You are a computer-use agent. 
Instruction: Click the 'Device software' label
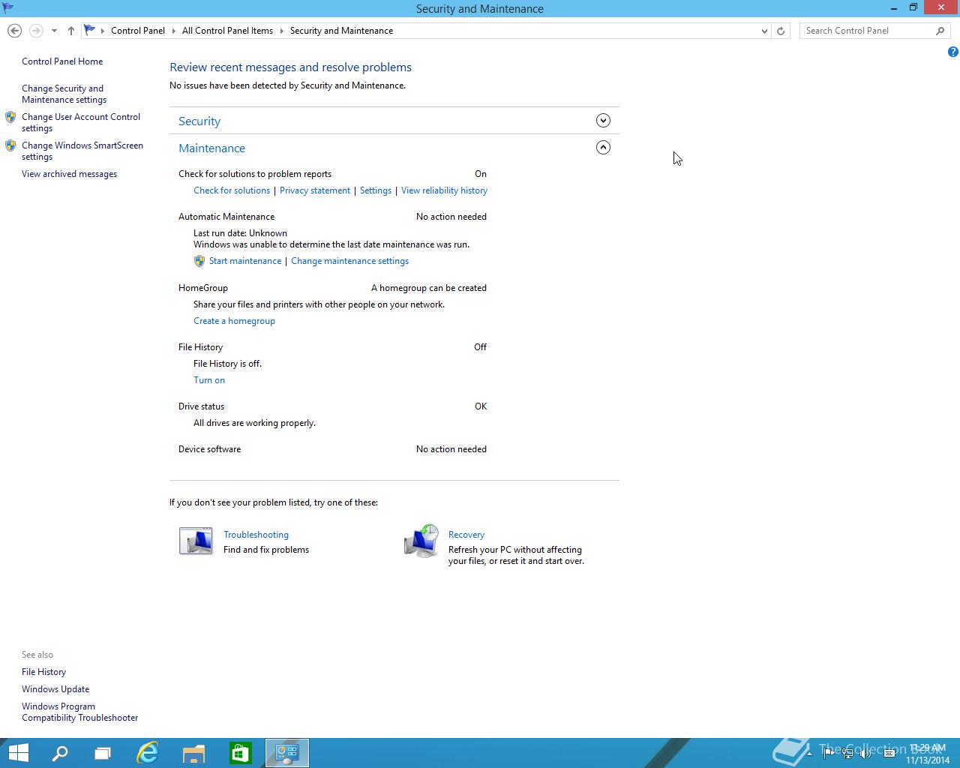tap(209, 449)
